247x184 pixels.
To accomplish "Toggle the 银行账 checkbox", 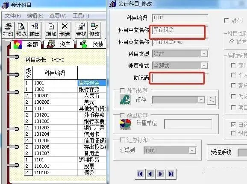I will 233,133.
